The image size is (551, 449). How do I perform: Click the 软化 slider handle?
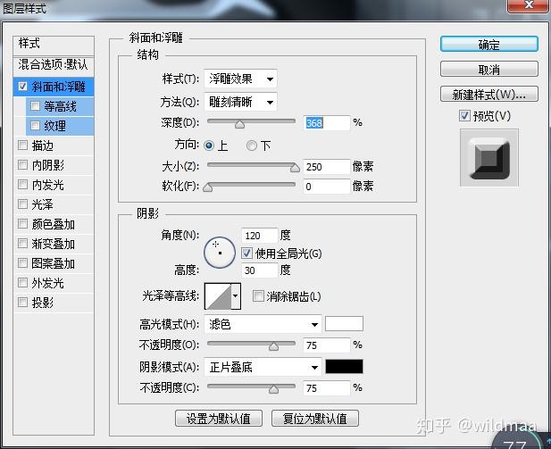(x=208, y=187)
